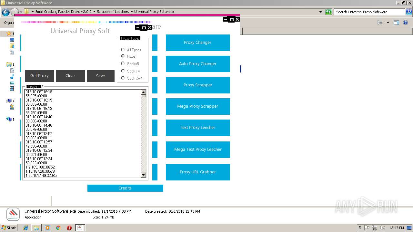Choose the Socks 4 proxy type option
This screenshot has height=232, width=413.
(123, 71)
